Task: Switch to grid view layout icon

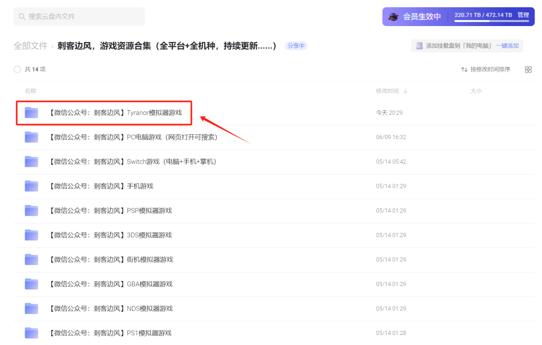Action: pos(528,70)
